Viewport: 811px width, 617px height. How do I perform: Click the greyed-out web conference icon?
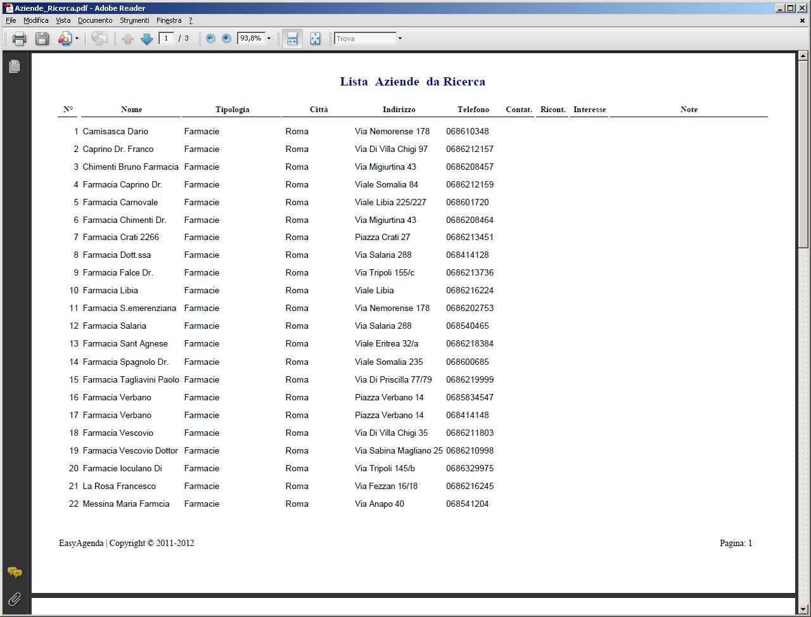click(99, 39)
